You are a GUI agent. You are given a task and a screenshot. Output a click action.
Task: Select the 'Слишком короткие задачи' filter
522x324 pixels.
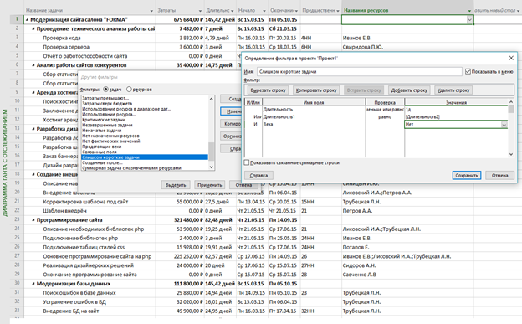(x=145, y=157)
